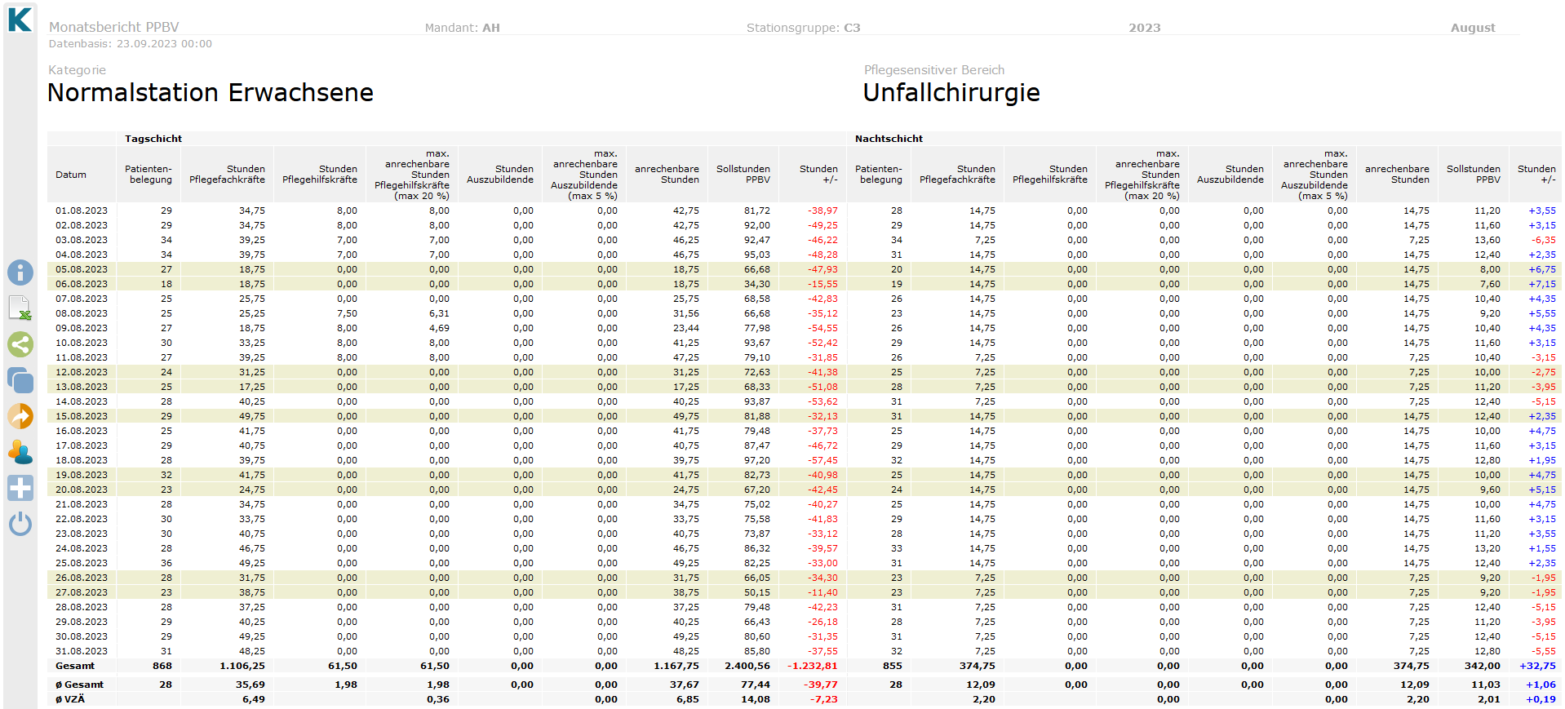This screenshot has height=709, width=1565.
Task: Click the Kategorie label
Action: point(77,70)
